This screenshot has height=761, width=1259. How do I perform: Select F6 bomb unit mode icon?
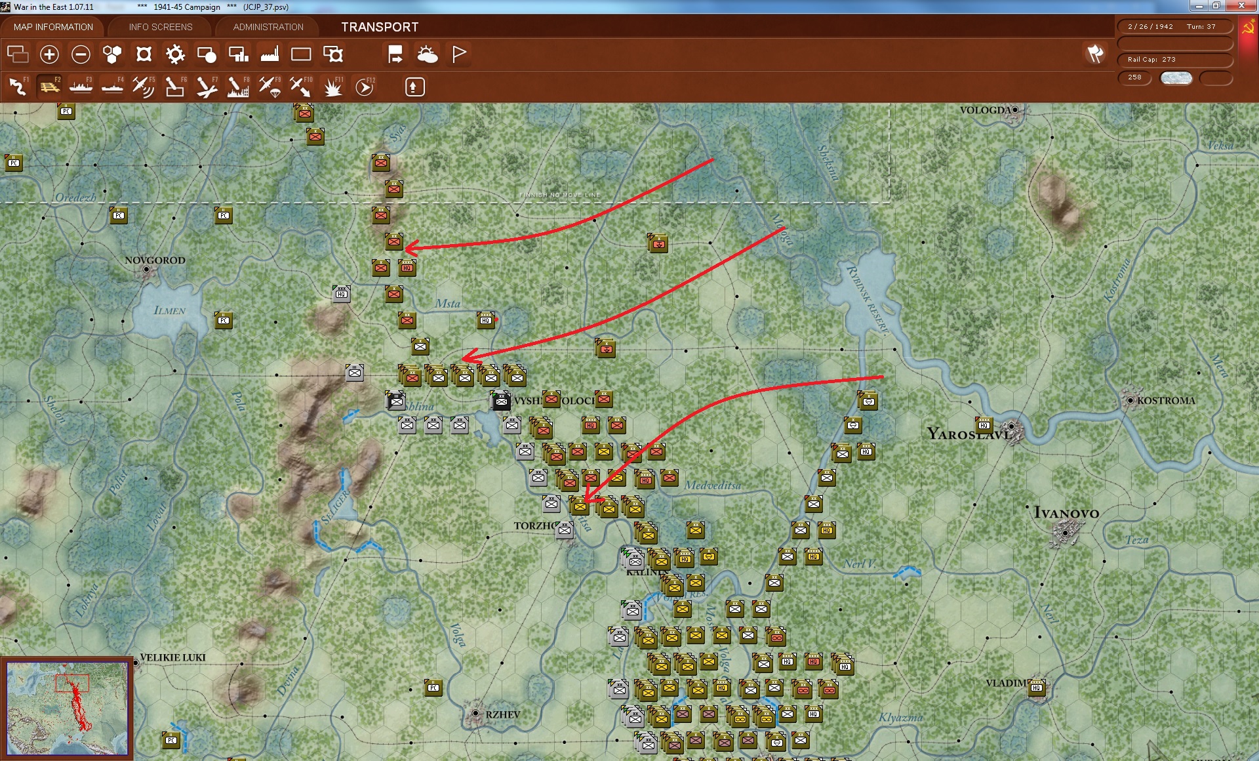[x=175, y=87]
